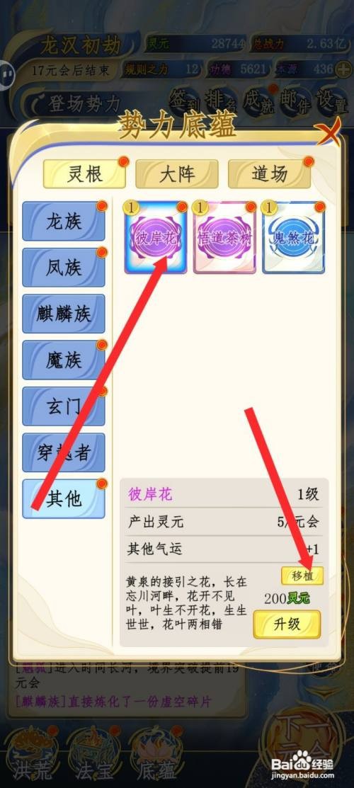Choose the 魔族 faction category
The width and height of the screenshot is (354, 788).
point(64,360)
